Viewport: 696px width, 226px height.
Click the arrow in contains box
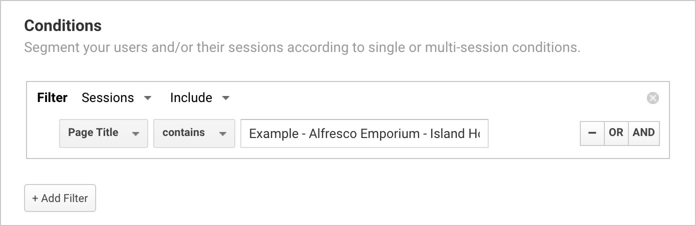click(223, 133)
